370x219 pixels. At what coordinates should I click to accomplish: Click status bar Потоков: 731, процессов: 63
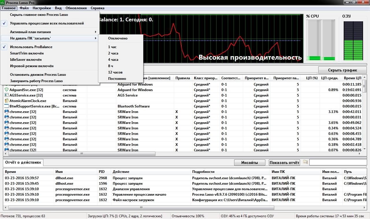23,216
